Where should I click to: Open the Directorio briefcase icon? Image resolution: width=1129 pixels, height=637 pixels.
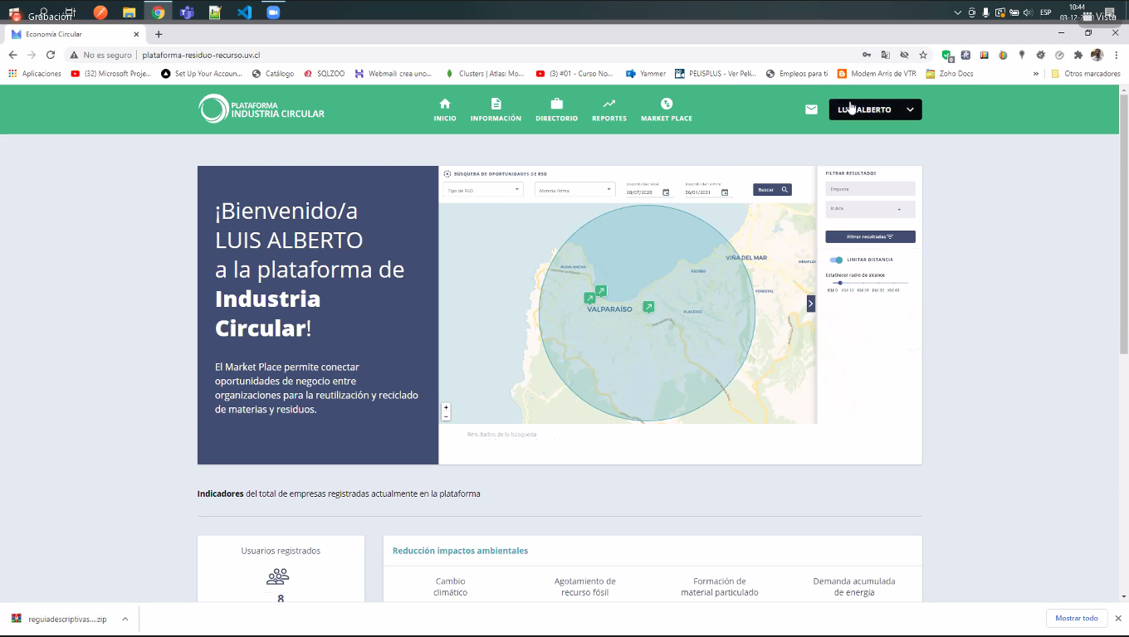556,104
